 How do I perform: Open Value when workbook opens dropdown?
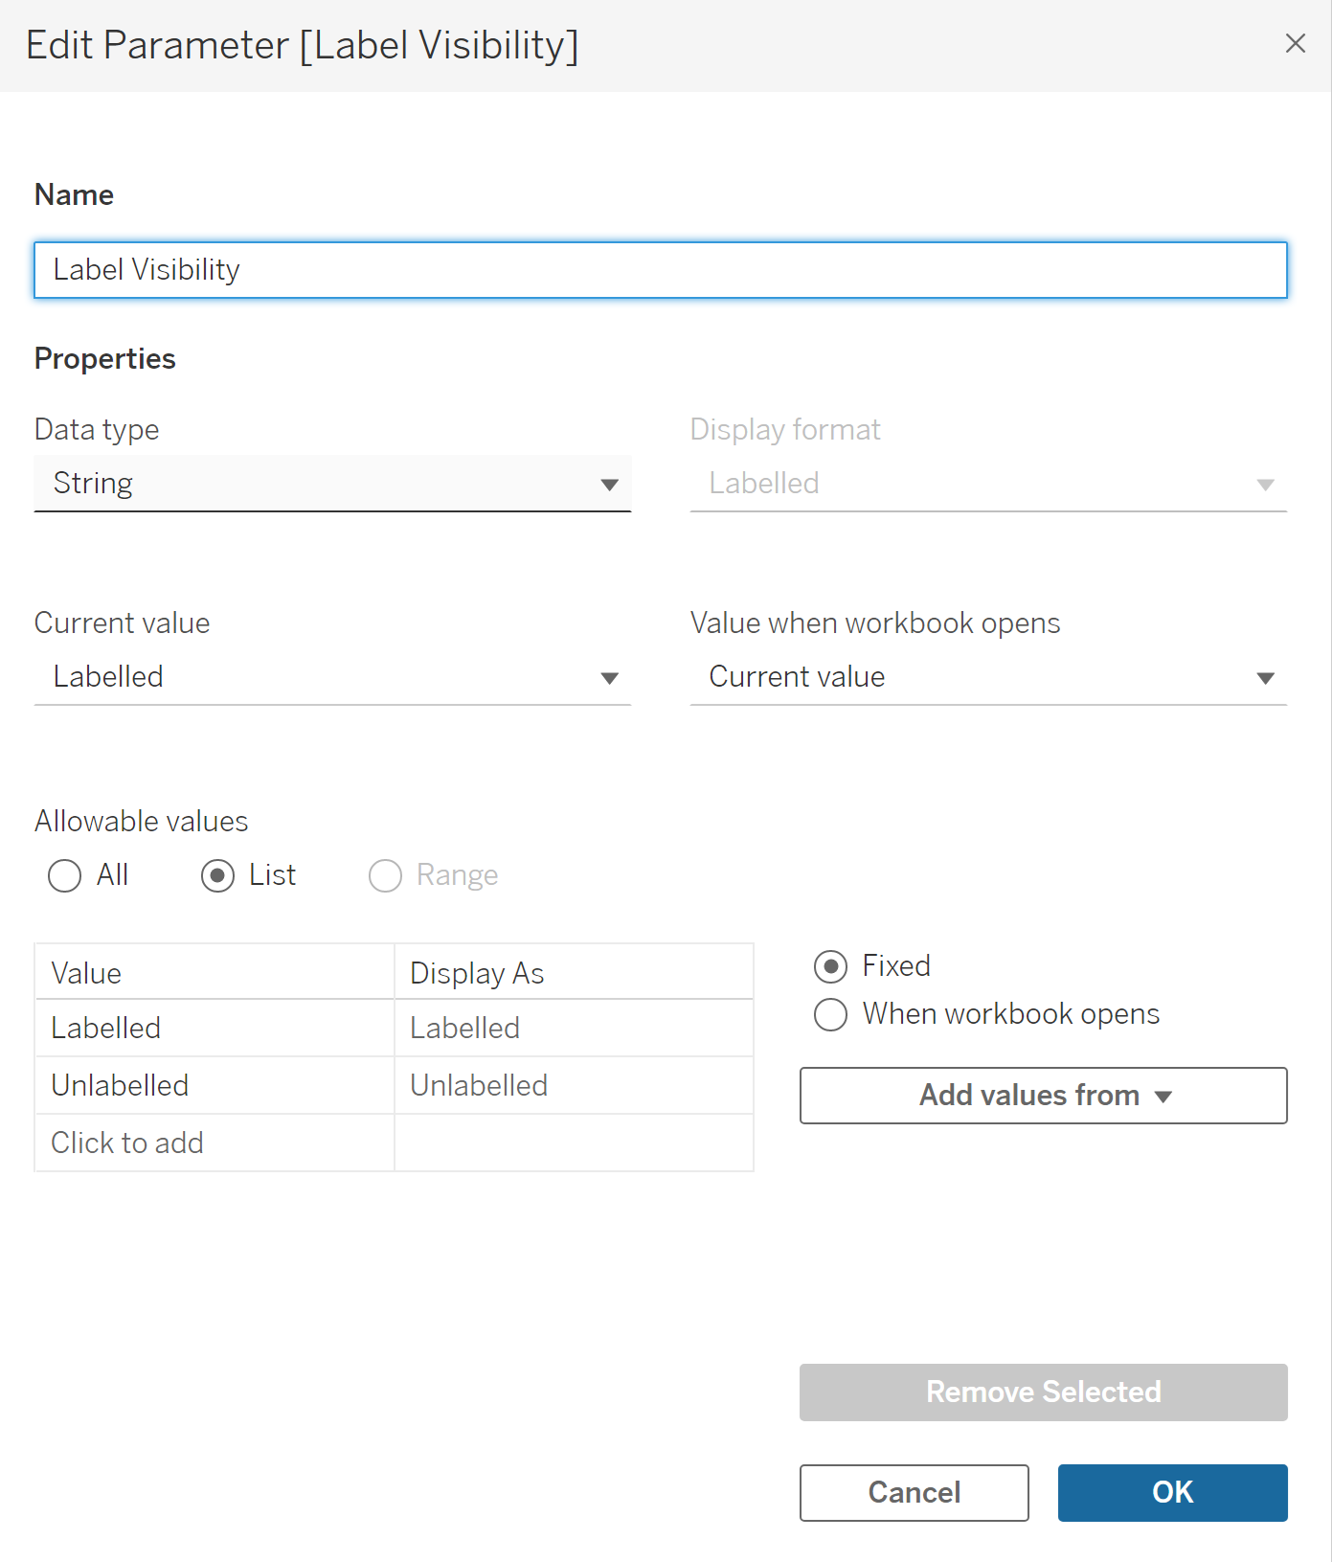point(987,677)
